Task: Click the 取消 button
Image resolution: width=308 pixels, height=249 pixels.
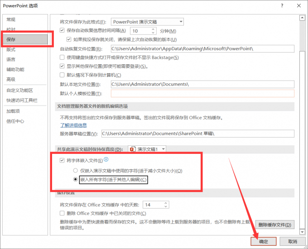Action: click(293, 241)
